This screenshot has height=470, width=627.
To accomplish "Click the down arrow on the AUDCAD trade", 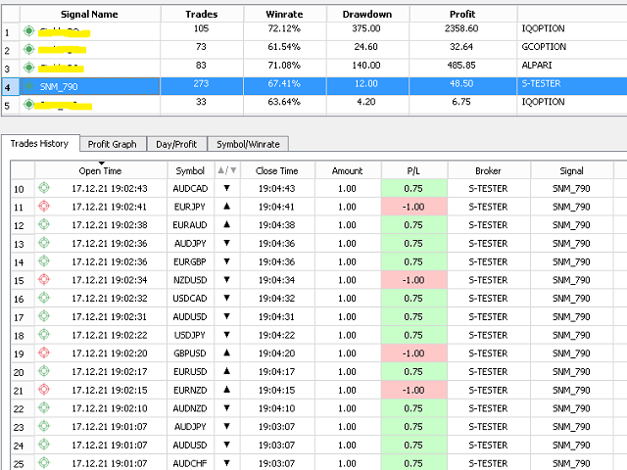I will coord(226,188).
